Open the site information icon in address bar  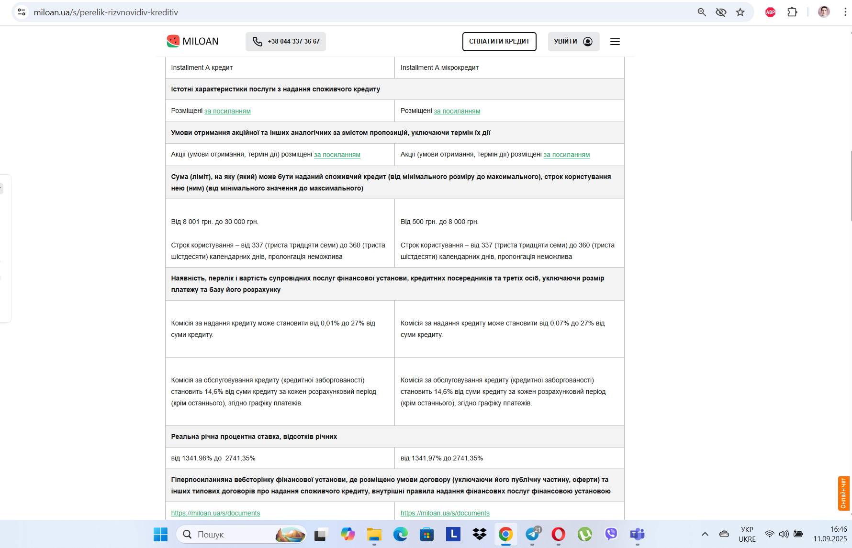[x=22, y=12]
